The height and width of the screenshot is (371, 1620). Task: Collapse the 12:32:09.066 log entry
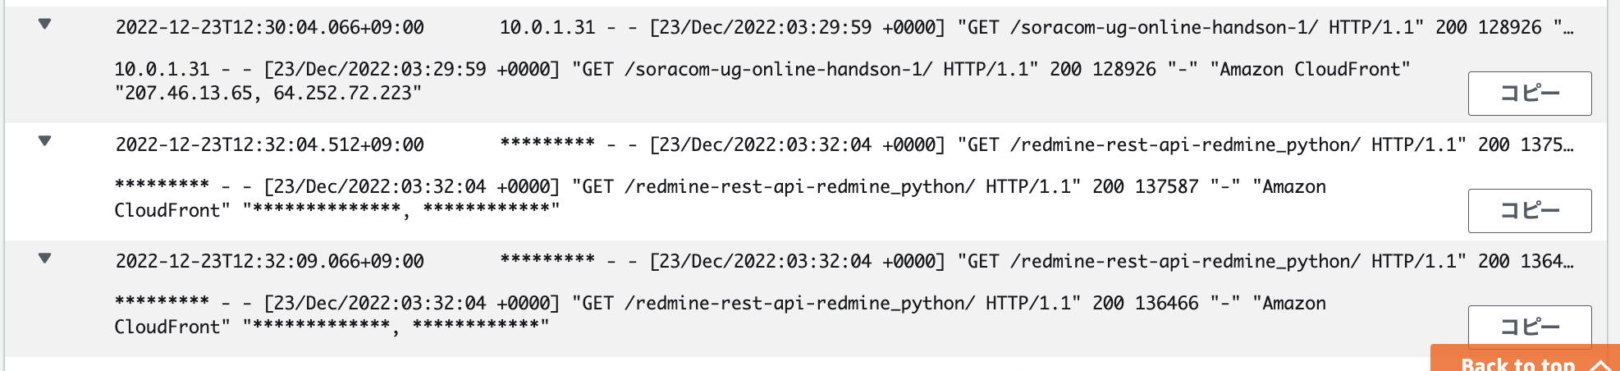click(x=45, y=259)
